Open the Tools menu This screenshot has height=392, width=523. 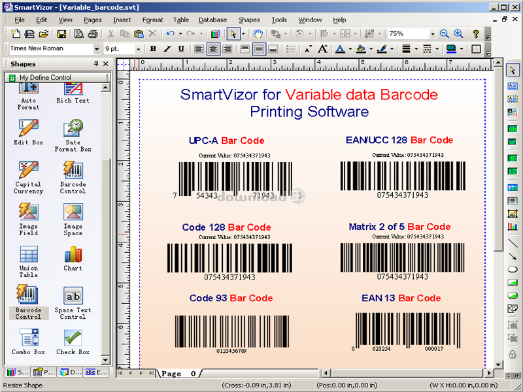(x=279, y=20)
